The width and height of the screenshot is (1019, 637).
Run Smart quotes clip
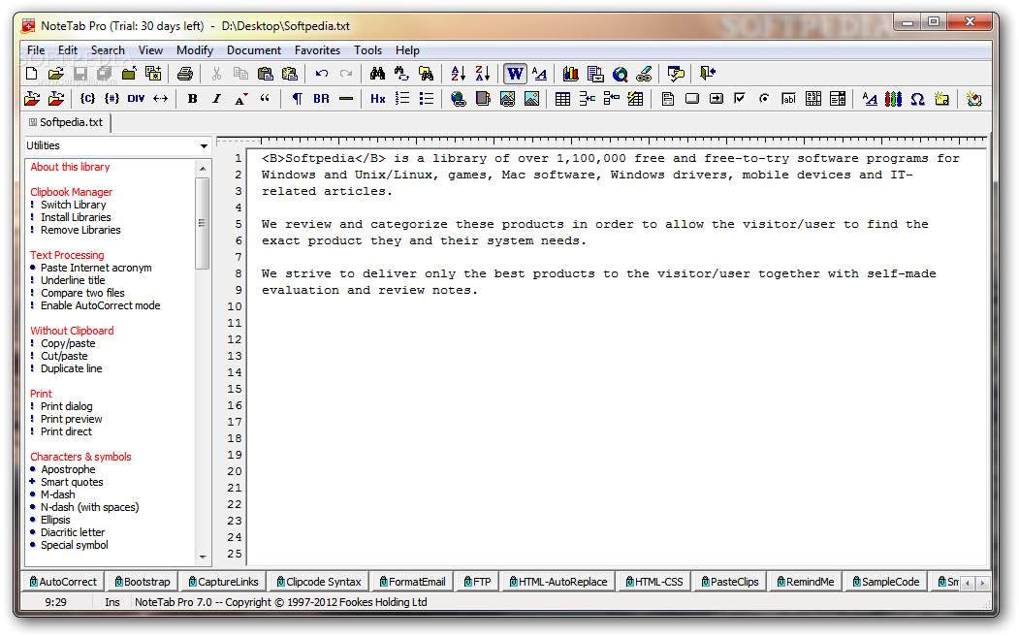pos(72,482)
